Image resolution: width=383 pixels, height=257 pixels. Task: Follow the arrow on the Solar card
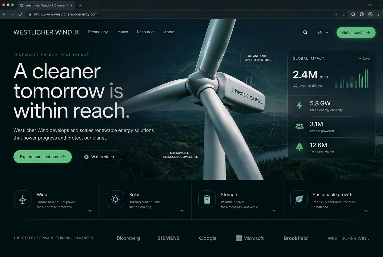click(x=181, y=211)
